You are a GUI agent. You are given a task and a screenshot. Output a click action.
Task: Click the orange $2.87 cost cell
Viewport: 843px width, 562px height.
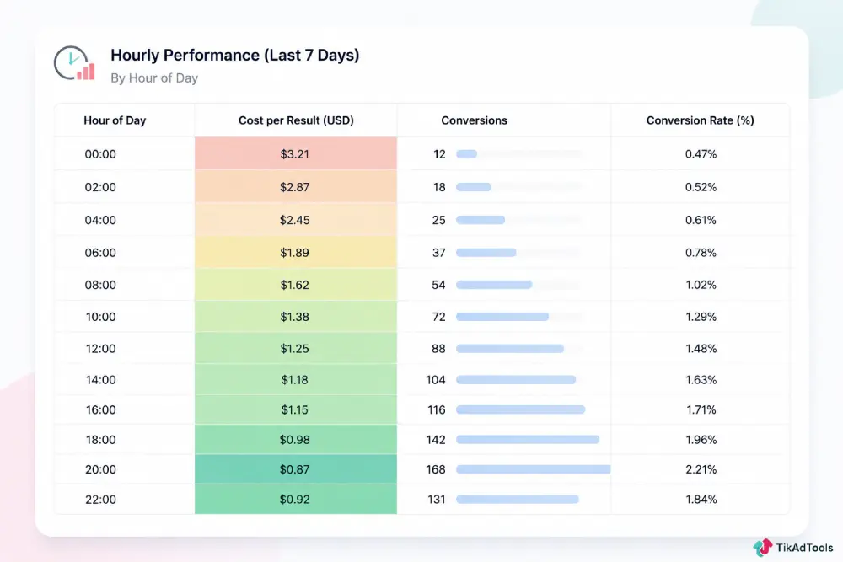(x=296, y=187)
